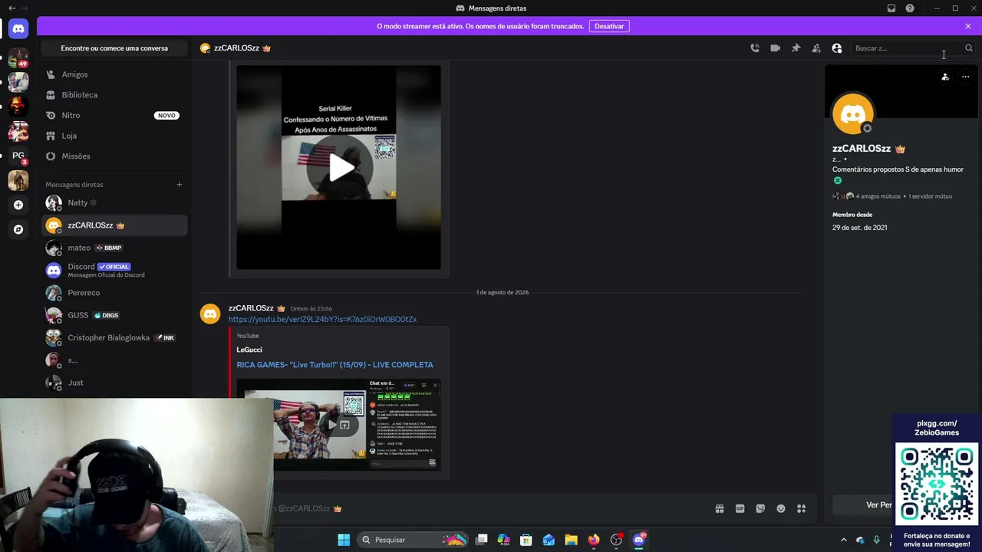Open direct message with GUSS
982x552 pixels.
(x=114, y=315)
